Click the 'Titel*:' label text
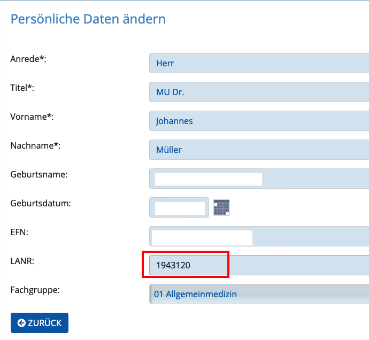This screenshot has height=340, width=369. coord(22,88)
